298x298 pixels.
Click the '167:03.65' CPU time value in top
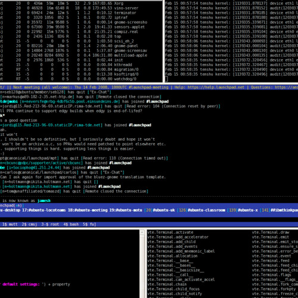103,4
